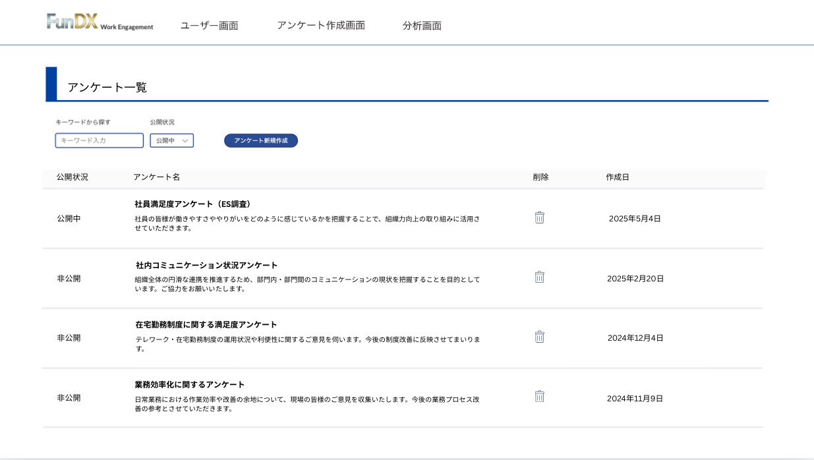Viewport: 814px width, 460px height.
Task: Click 業務効率化に関するアンケート title
Action: (190, 384)
